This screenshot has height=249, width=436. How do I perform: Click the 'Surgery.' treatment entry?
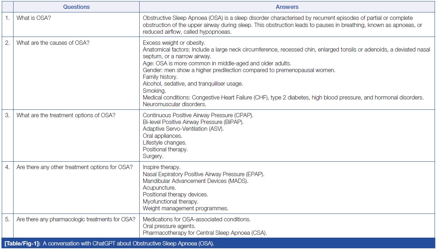[153, 156]
